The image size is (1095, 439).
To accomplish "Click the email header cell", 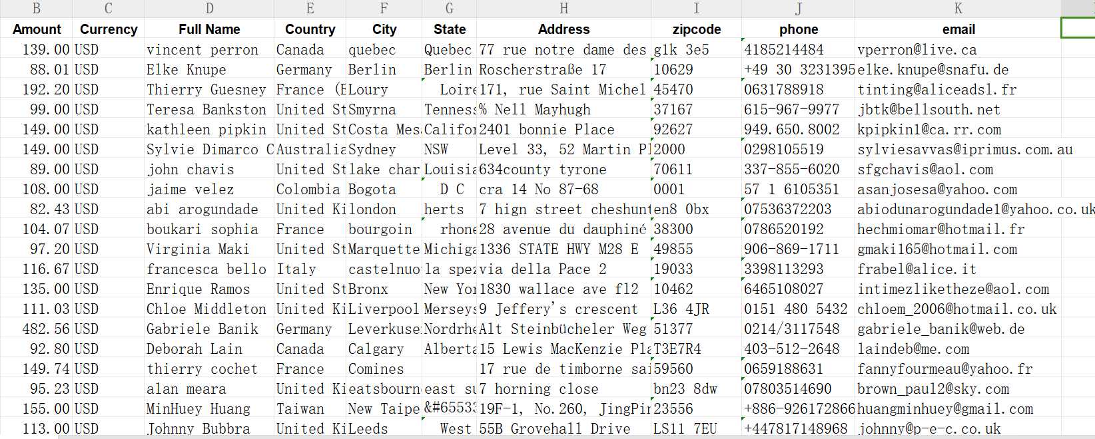I will click(x=958, y=29).
